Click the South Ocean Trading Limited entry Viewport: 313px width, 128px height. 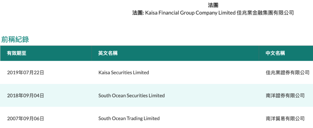point(129,118)
